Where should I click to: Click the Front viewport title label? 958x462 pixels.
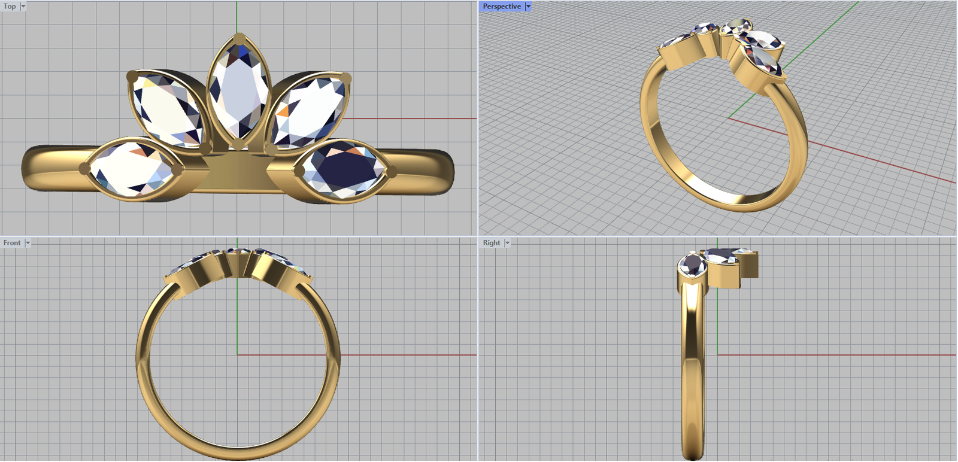click(12, 243)
